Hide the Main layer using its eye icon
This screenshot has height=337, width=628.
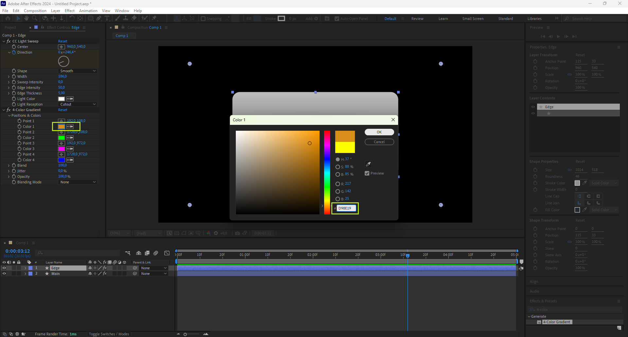(4, 274)
